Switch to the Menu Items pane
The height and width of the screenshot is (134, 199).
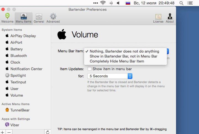click(x=23, y=18)
